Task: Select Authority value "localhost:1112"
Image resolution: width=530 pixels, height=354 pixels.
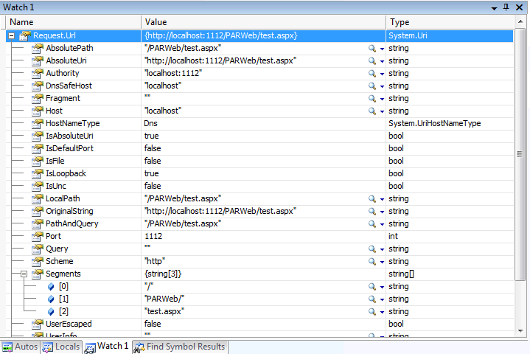Action: [x=173, y=73]
